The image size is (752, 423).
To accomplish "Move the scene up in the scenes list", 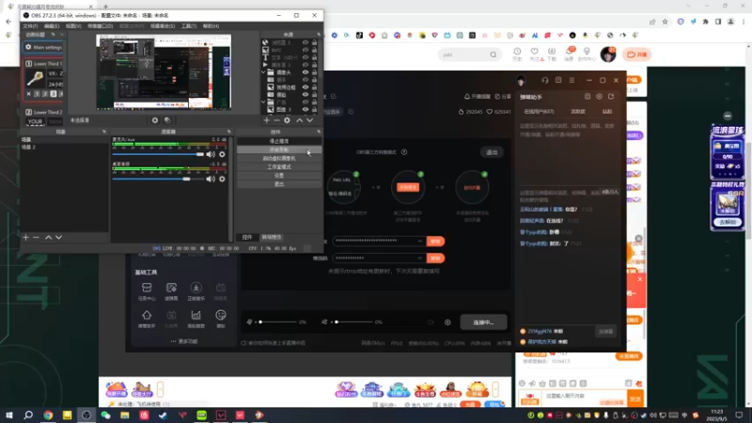I will [x=49, y=238].
